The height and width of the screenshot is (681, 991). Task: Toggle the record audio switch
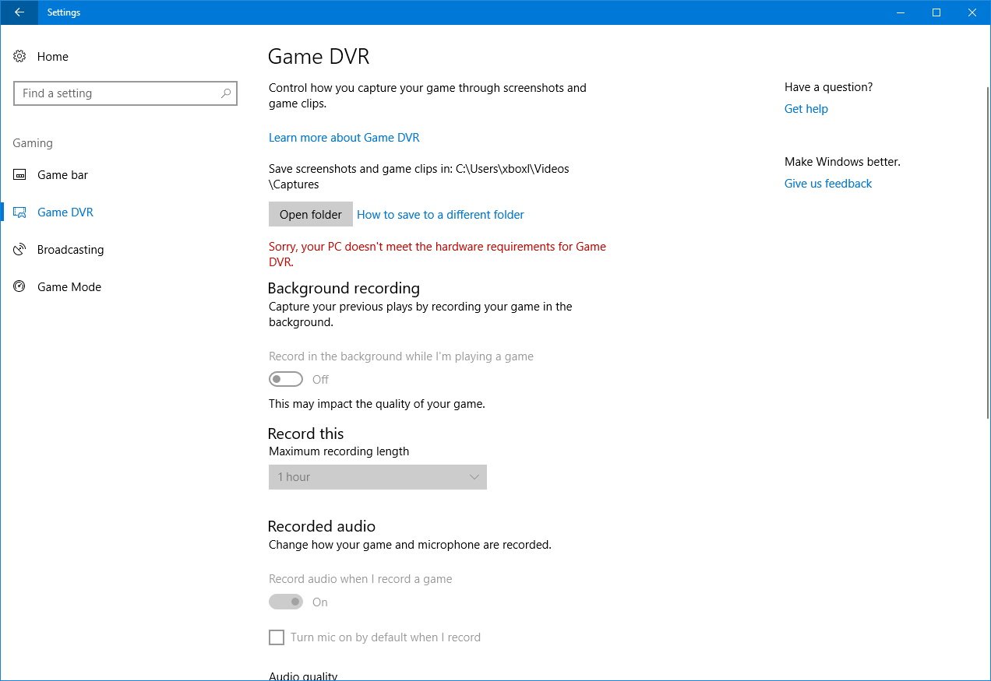[286, 602]
